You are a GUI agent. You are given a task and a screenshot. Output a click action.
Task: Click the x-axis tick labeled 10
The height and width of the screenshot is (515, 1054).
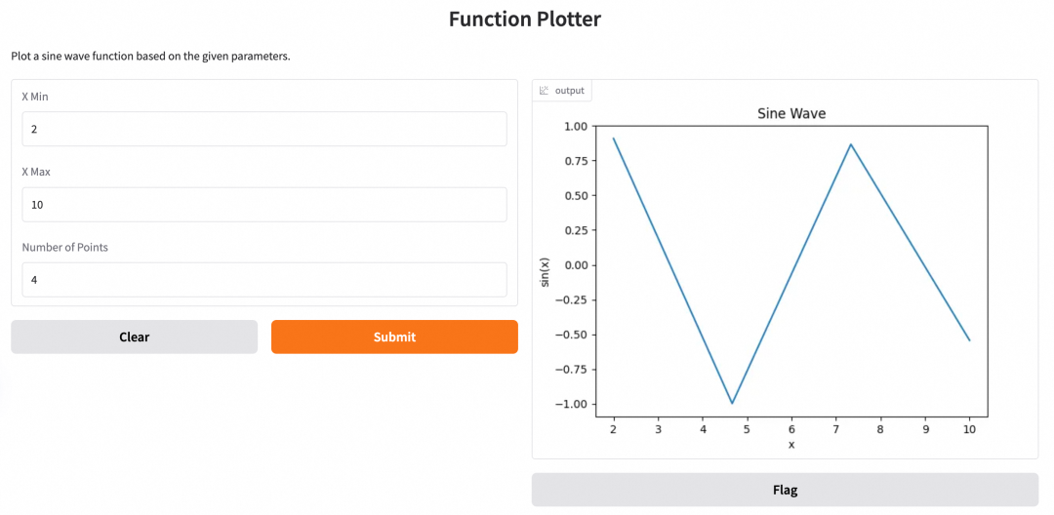pos(969,428)
